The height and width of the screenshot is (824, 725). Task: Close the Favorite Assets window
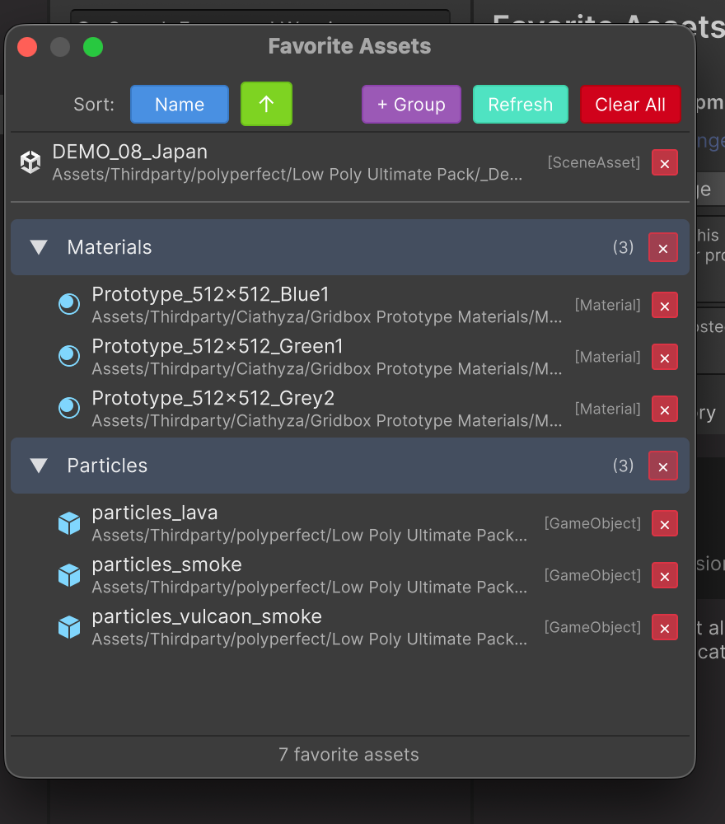click(x=27, y=47)
